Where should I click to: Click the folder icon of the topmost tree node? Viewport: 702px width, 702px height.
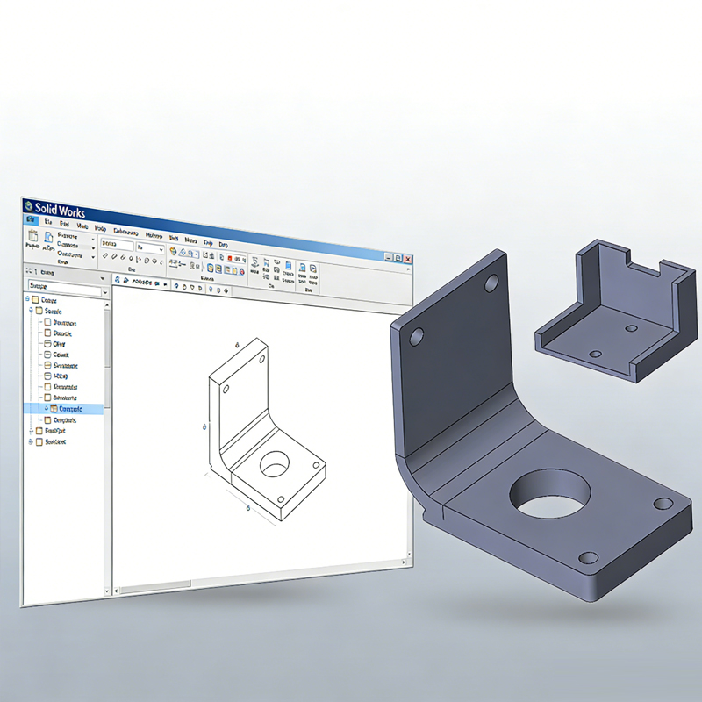(36, 300)
